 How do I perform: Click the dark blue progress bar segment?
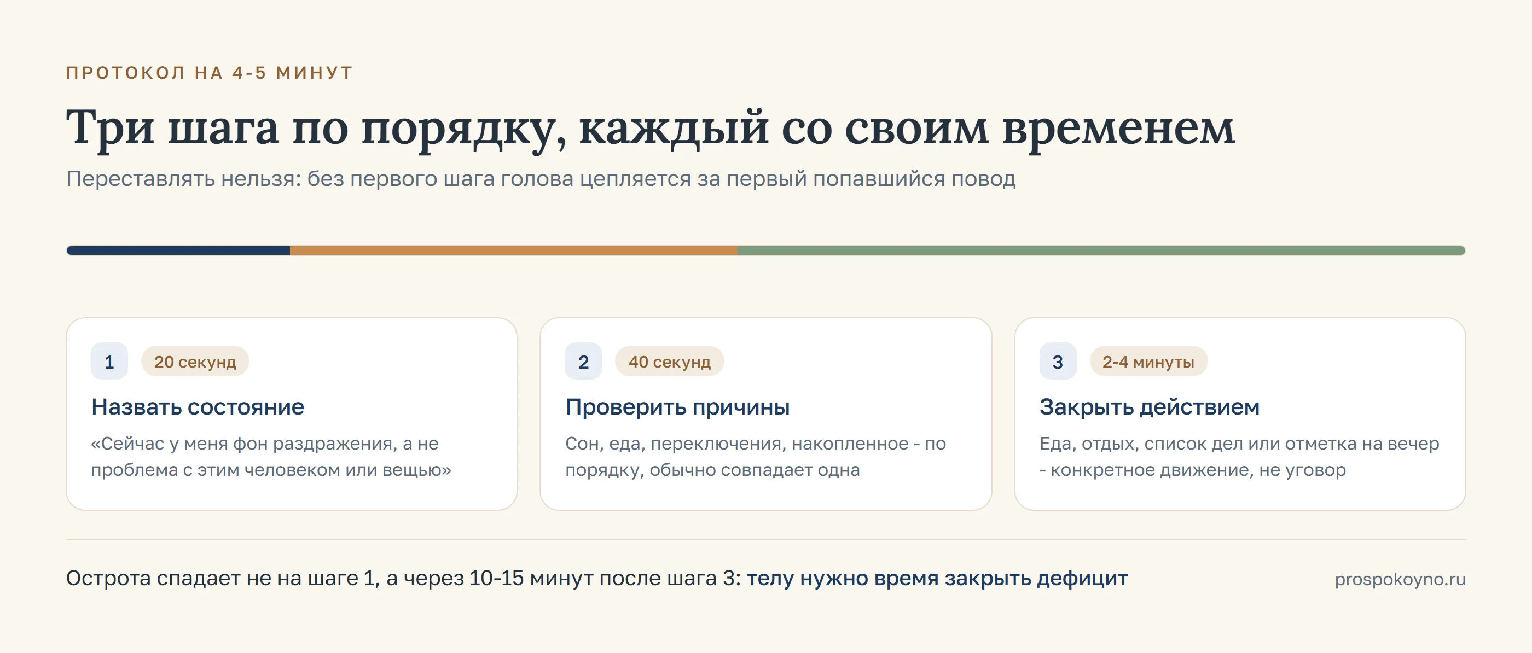tap(178, 250)
